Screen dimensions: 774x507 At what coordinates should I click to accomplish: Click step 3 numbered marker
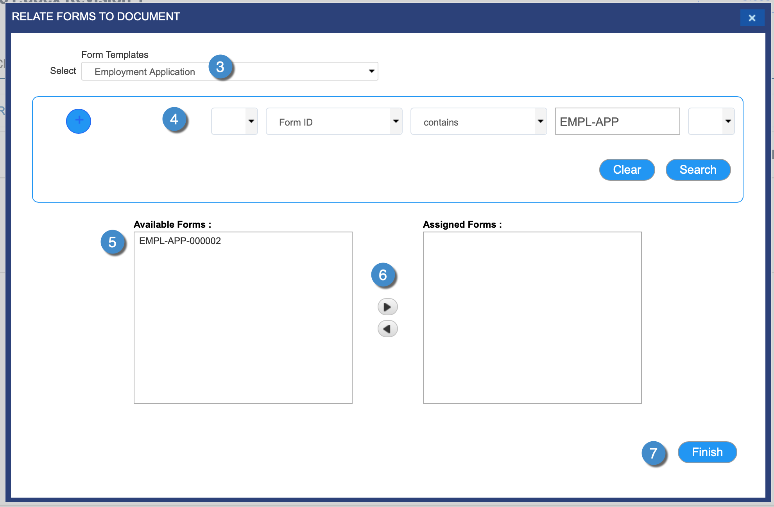[220, 67]
